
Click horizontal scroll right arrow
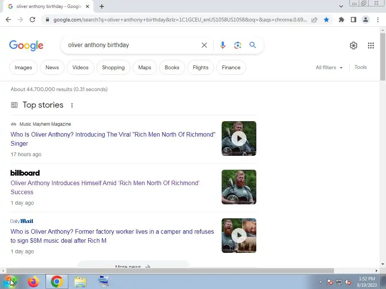377,271
